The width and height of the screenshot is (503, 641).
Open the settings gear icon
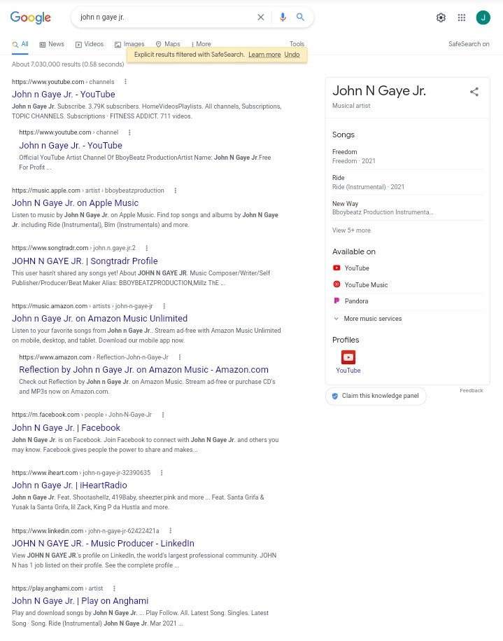[441, 18]
